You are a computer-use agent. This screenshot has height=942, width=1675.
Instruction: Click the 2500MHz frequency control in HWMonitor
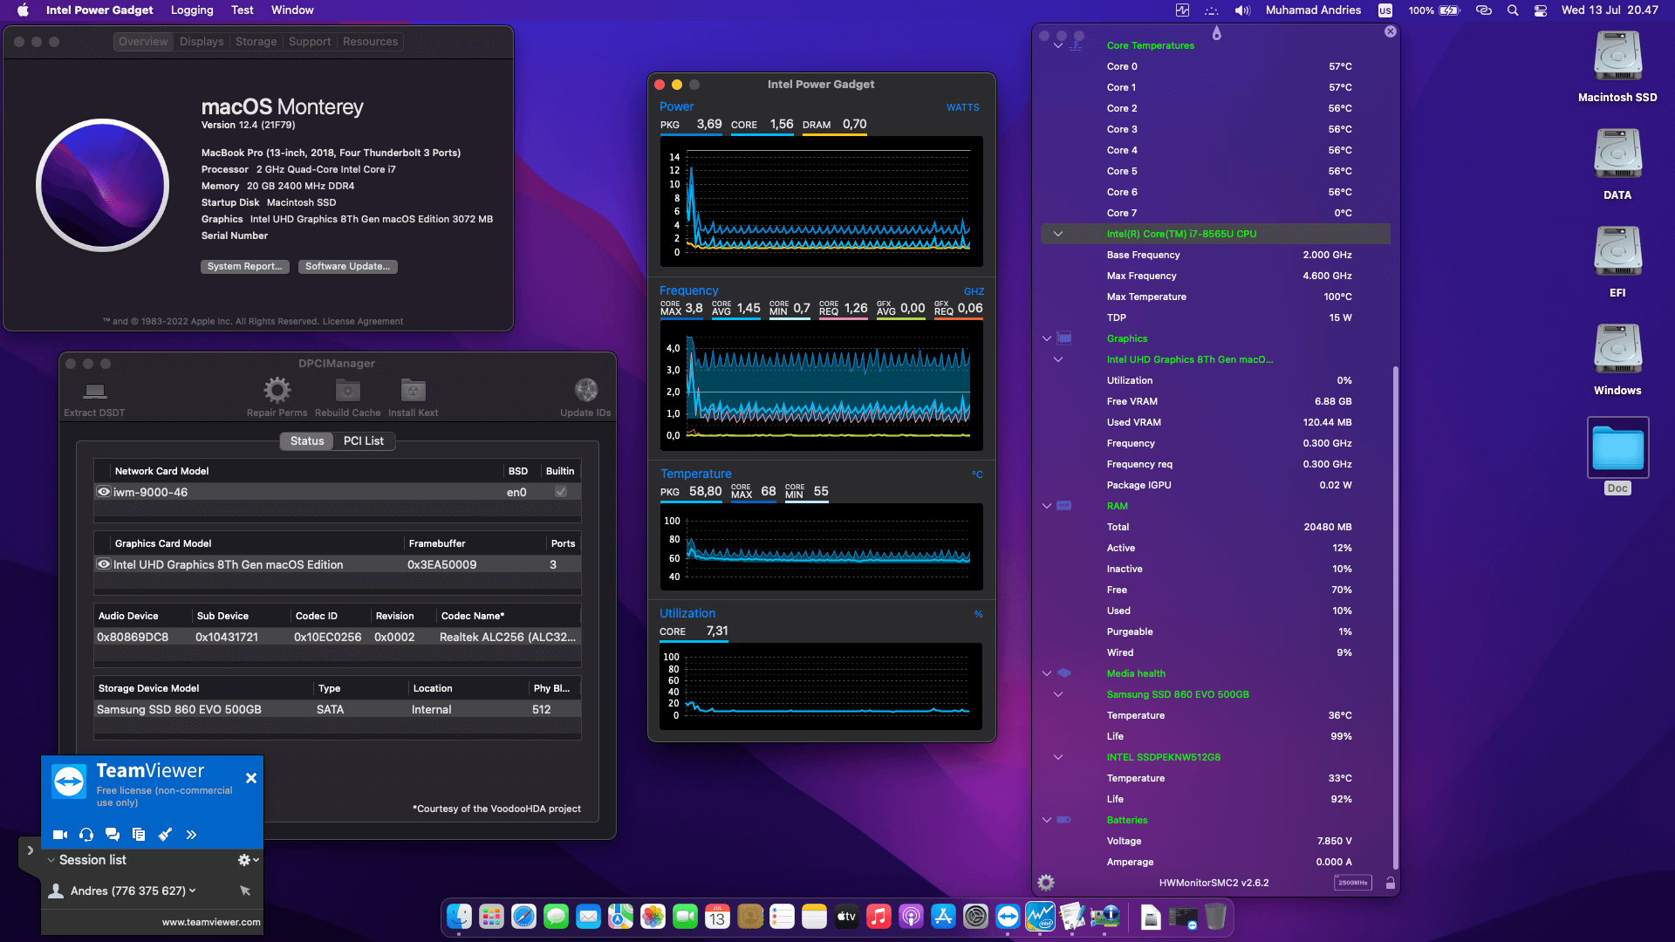pyautogui.click(x=1352, y=882)
